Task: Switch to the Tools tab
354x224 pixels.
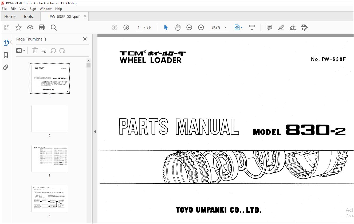Action: 28,17
